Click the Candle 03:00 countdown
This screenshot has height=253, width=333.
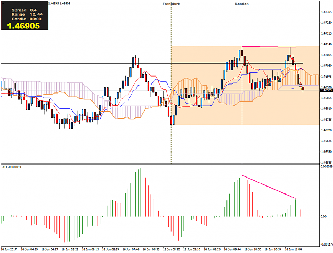[26, 19]
